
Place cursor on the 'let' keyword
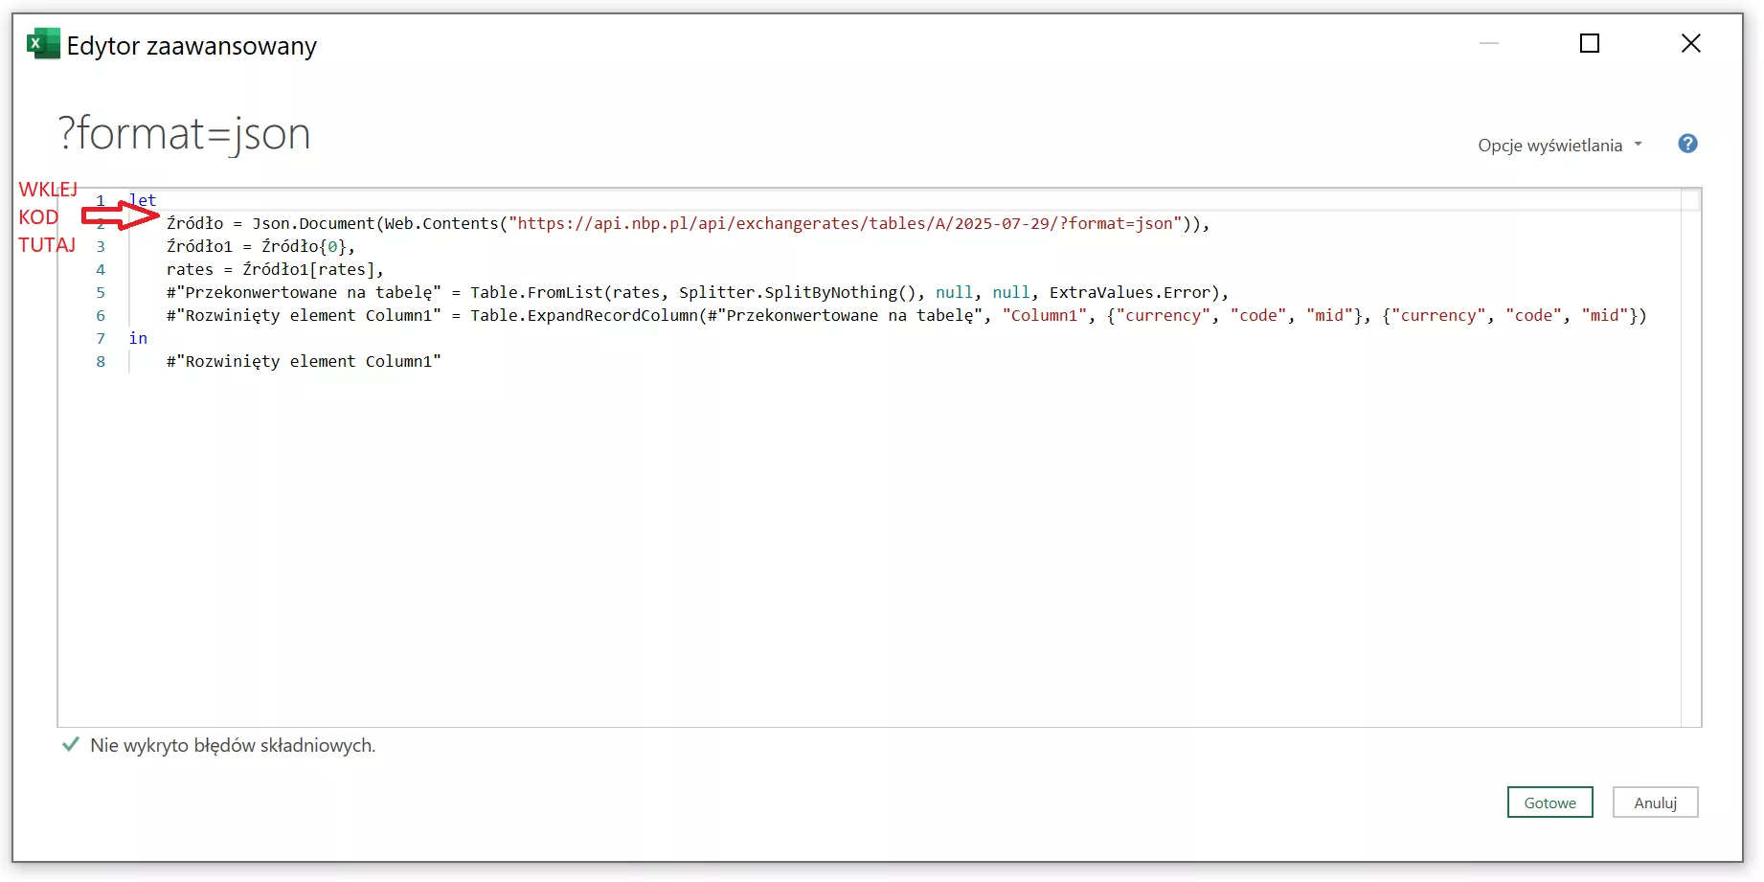pyautogui.click(x=144, y=201)
